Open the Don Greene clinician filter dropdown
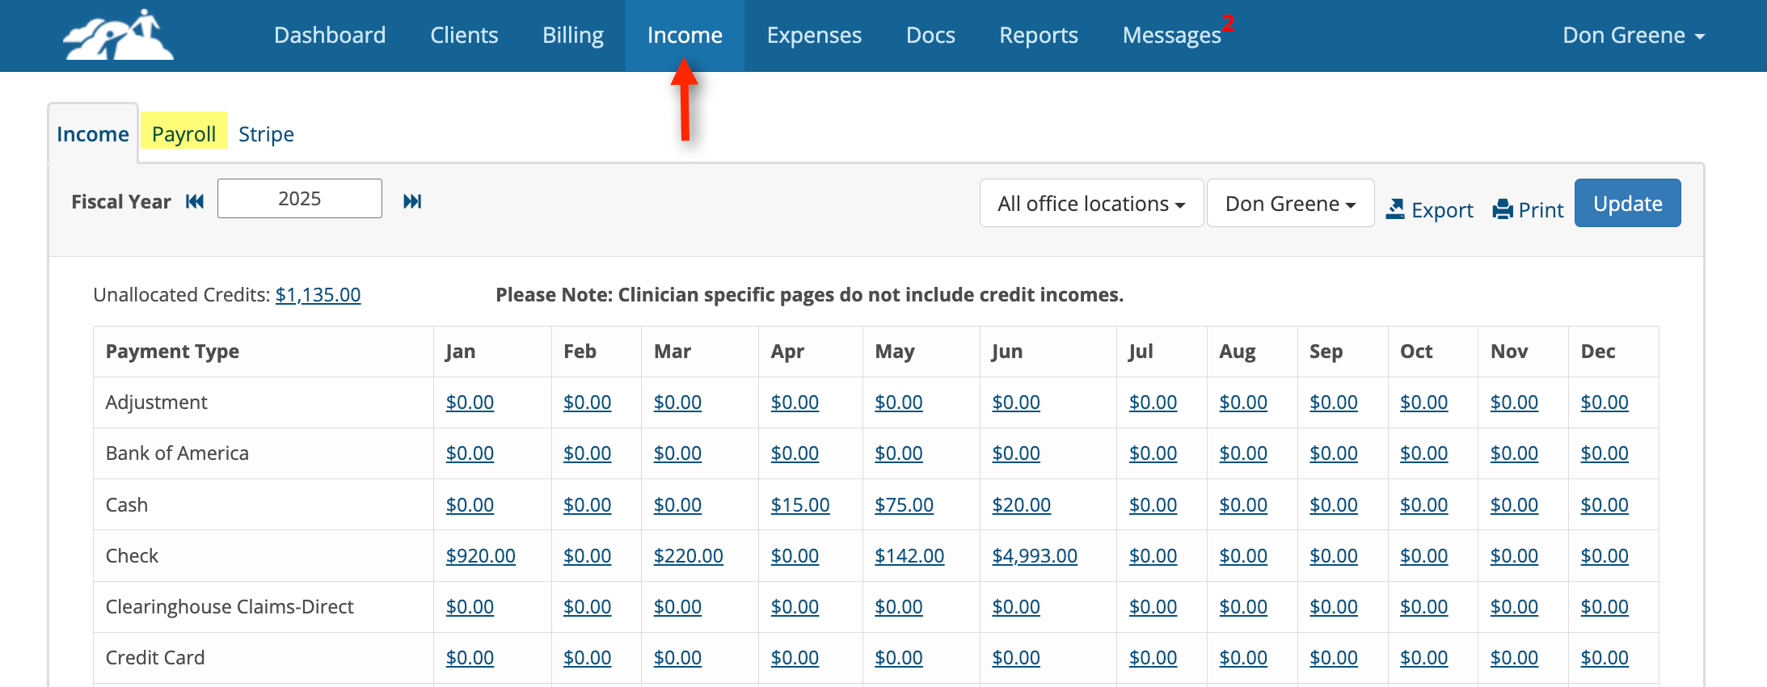 click(1290, 204)
